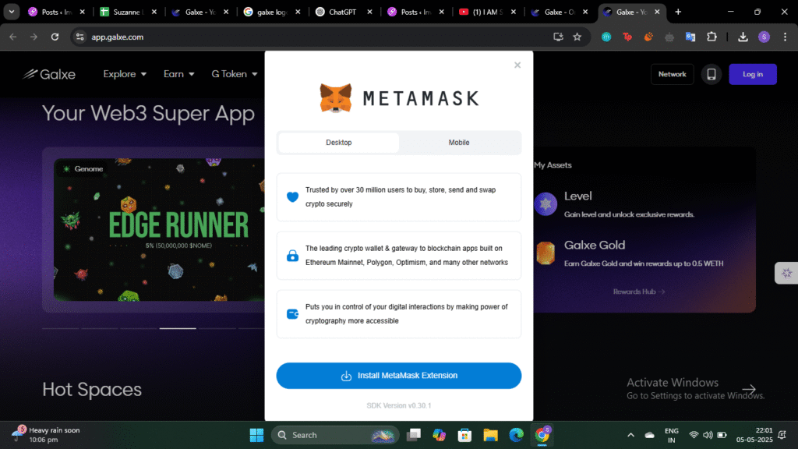Click the orange extension icon in toolbar
Viewport: 798px width, 449px height.
[648, 37]
